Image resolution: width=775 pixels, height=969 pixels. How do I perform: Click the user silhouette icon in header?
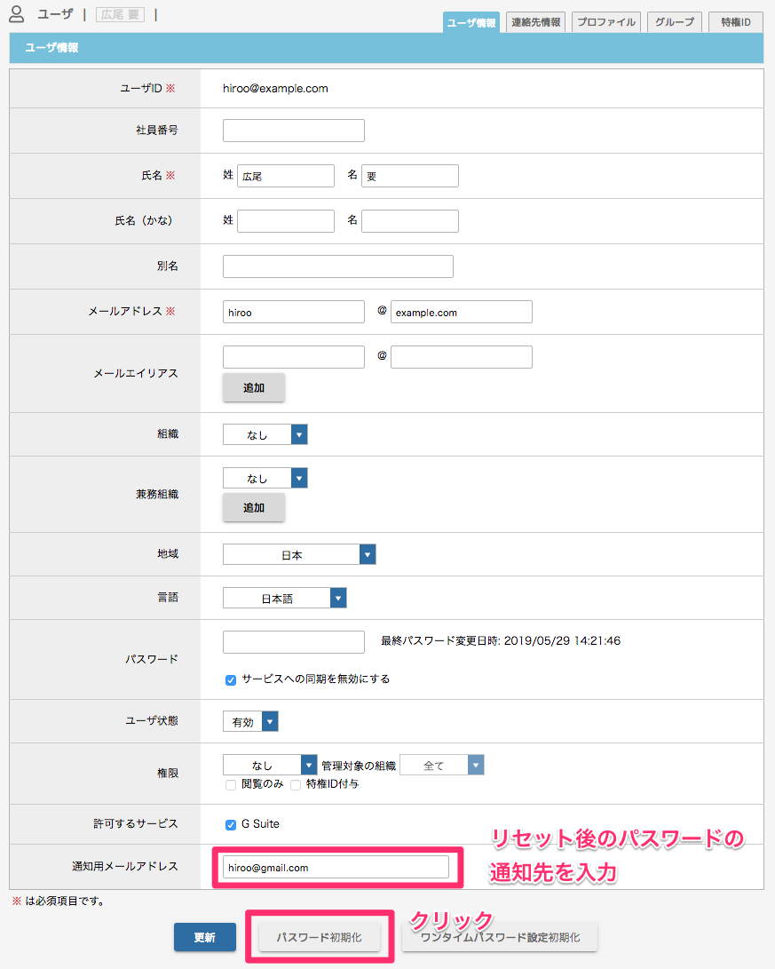[x=17, y=14]
